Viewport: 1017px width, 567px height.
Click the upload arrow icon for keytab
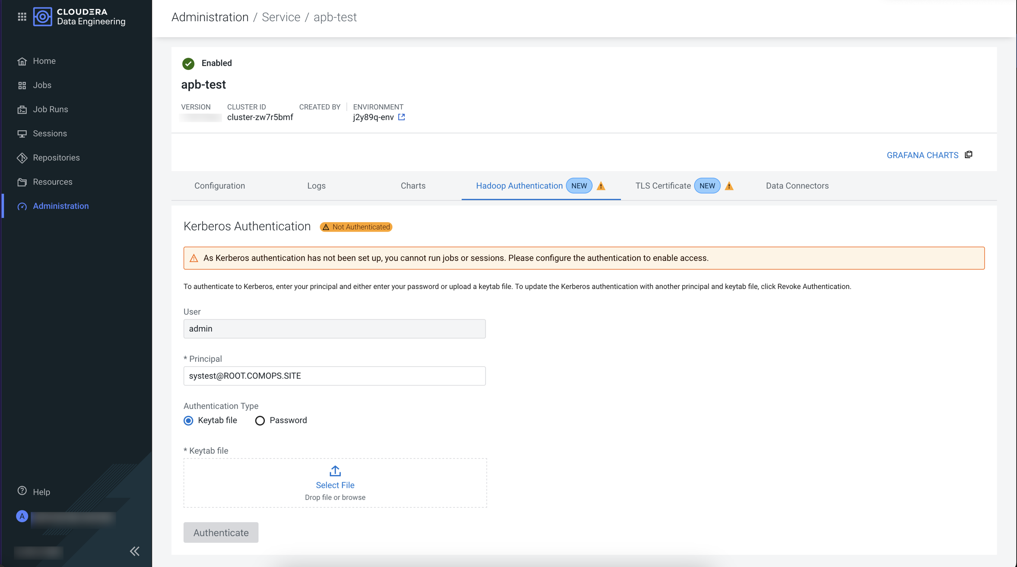[335, 471]
